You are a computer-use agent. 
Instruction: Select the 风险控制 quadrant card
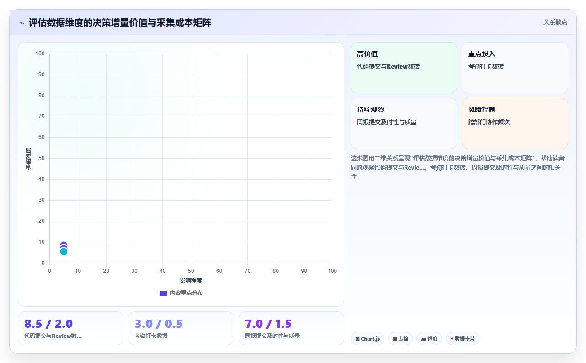tap(515, 123)
